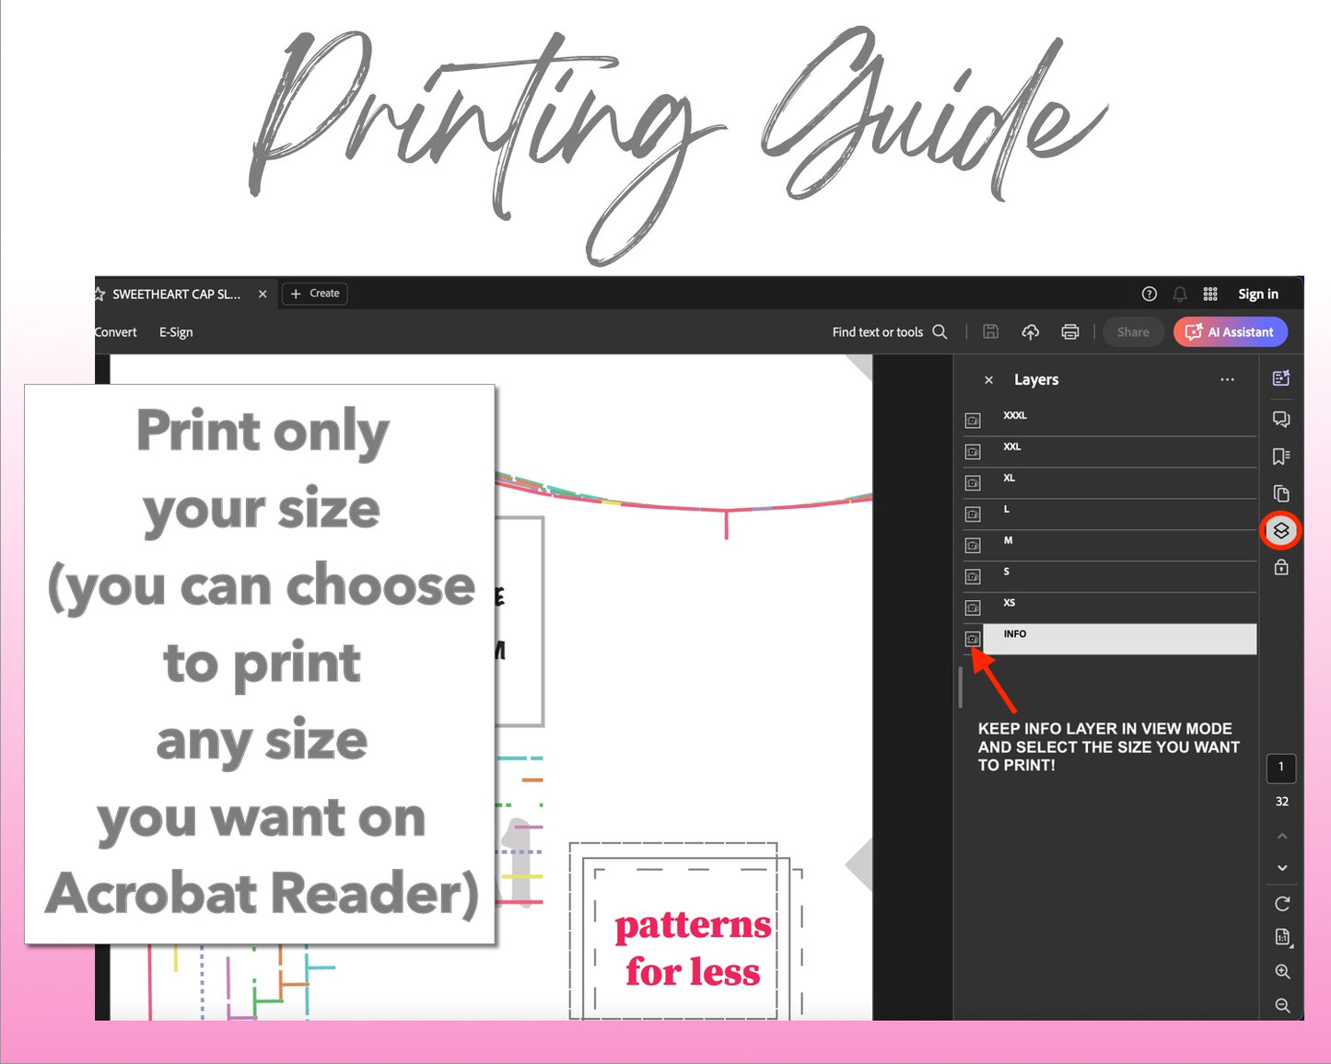Open the page fit 1:1 display dropdown
Viewport: 1331px width, 1064px height.
coord(1282,937)
